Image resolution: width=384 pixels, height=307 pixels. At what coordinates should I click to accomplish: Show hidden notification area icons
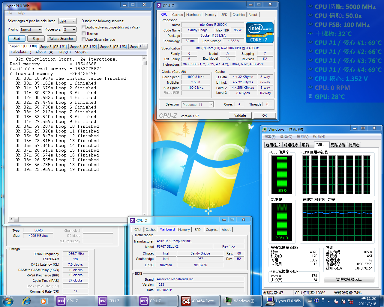329,301
